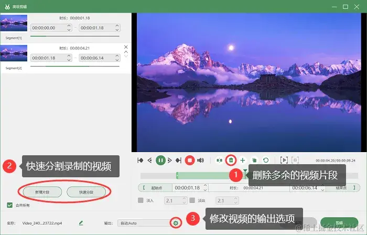Screen dimensions: 367x235
Task: Increase the Segment[1] end time with up arrow
Action: pos(117,26)
